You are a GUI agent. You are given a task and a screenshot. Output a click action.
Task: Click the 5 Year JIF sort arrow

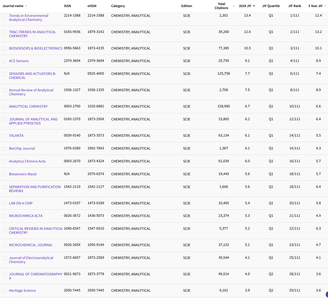[325, 6]
